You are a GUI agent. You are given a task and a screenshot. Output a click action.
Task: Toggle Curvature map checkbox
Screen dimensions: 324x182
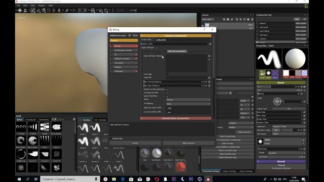tap(112, 63)
